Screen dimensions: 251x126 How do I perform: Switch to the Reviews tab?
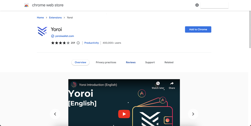coord(131,62)
